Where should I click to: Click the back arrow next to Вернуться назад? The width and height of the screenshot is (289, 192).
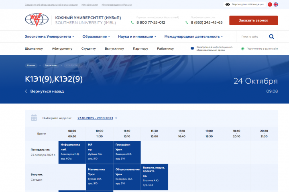pos(26,91)
